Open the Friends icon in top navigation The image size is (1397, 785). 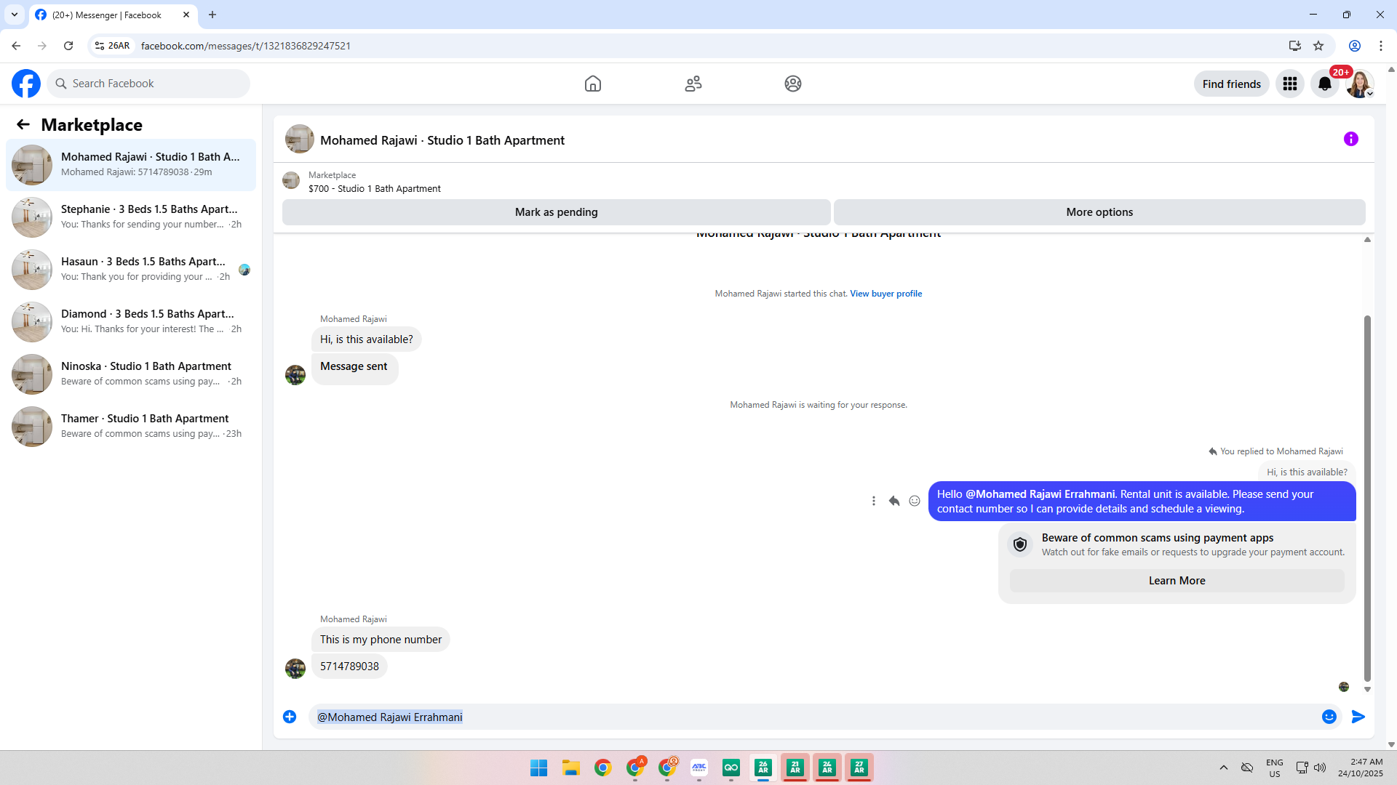tap(693, 84)
